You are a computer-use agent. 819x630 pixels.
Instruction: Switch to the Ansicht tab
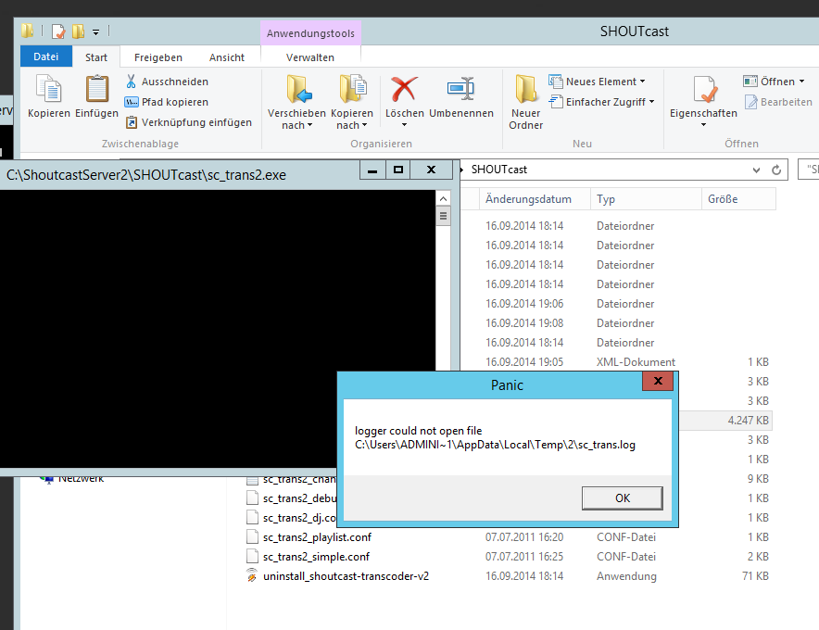coord(227,57)
